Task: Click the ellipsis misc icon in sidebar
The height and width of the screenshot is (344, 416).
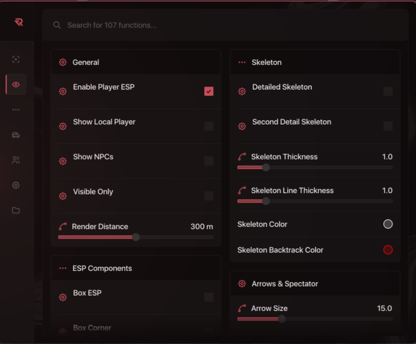Action: 16,109
